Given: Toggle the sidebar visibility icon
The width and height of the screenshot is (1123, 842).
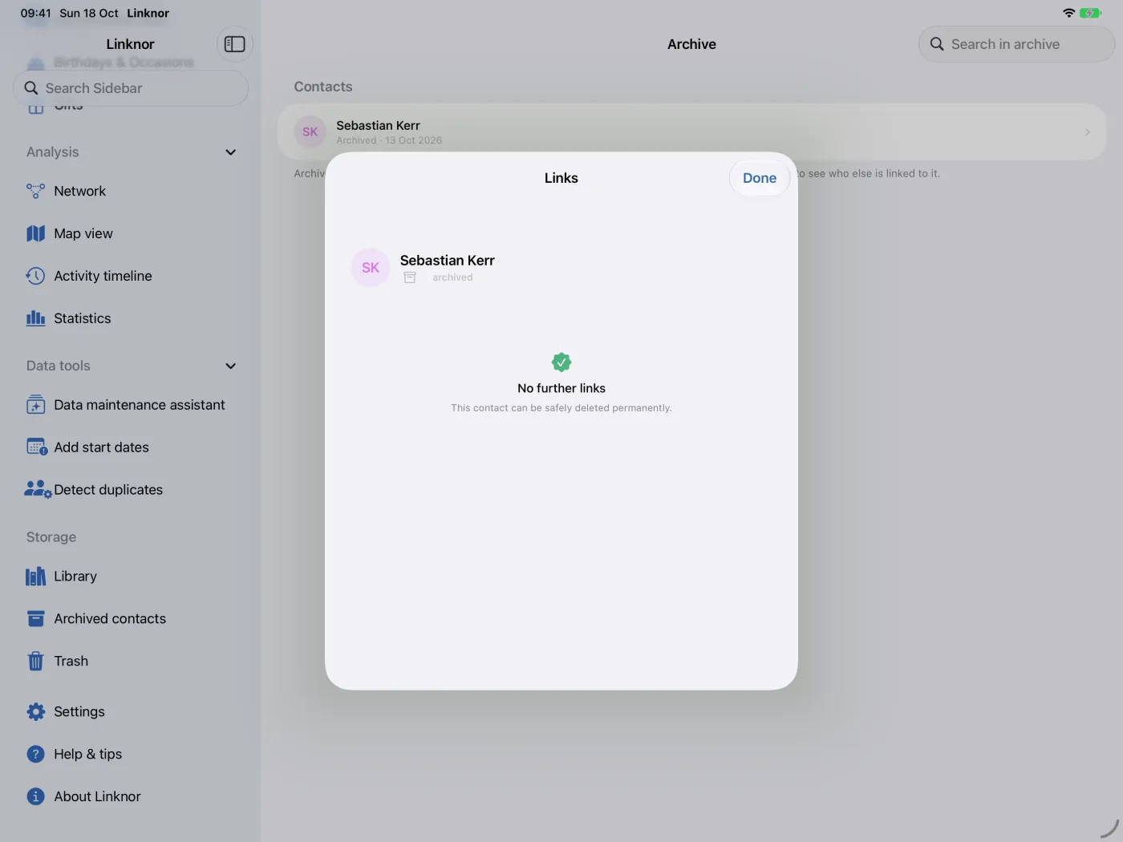Looking at the screenshot, I should click(234, 44).
